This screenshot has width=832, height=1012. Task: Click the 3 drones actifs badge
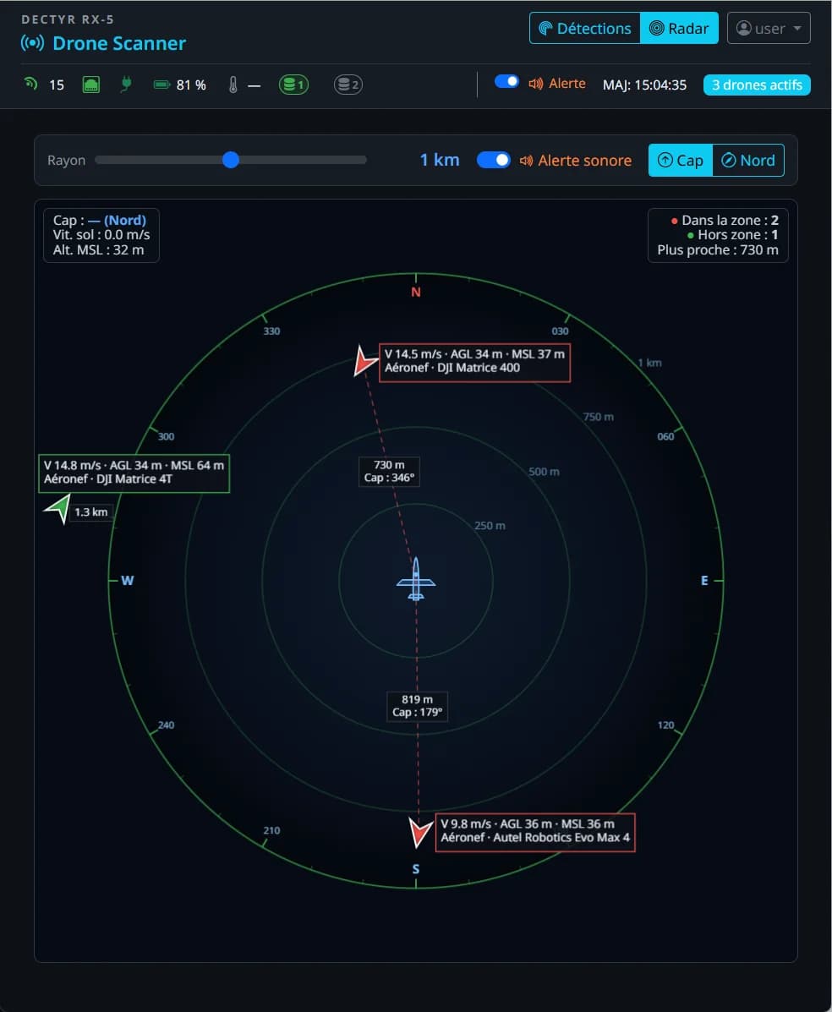click(x=757, y=85)
